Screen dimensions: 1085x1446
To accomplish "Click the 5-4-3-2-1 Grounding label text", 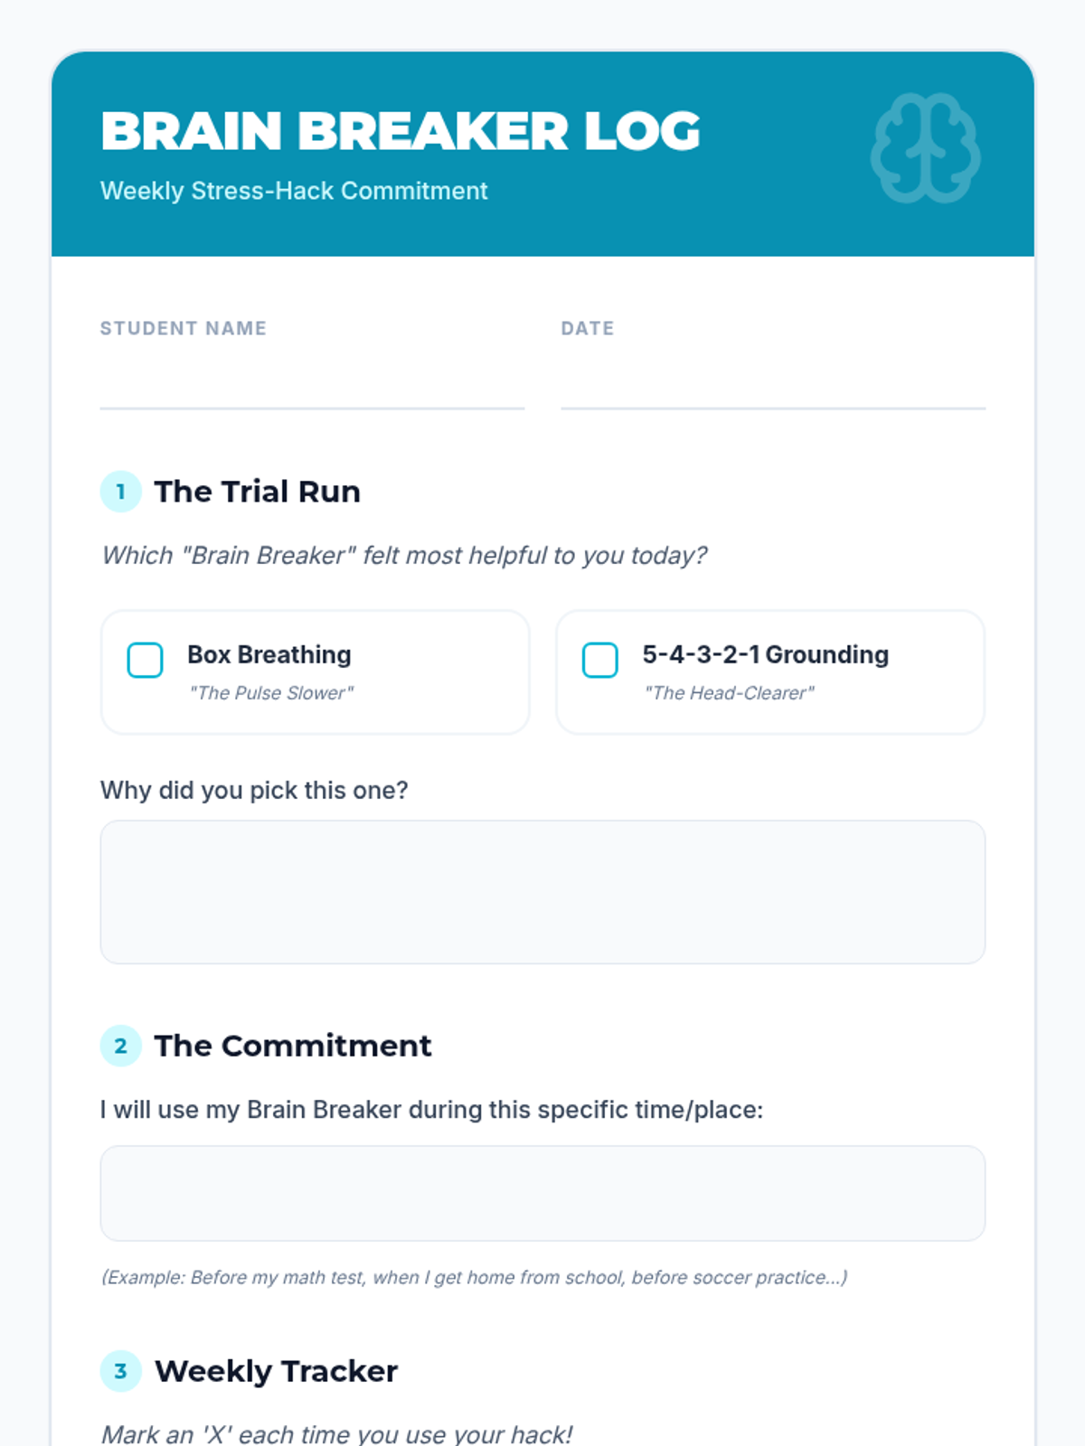I will (x=766, y=654).
